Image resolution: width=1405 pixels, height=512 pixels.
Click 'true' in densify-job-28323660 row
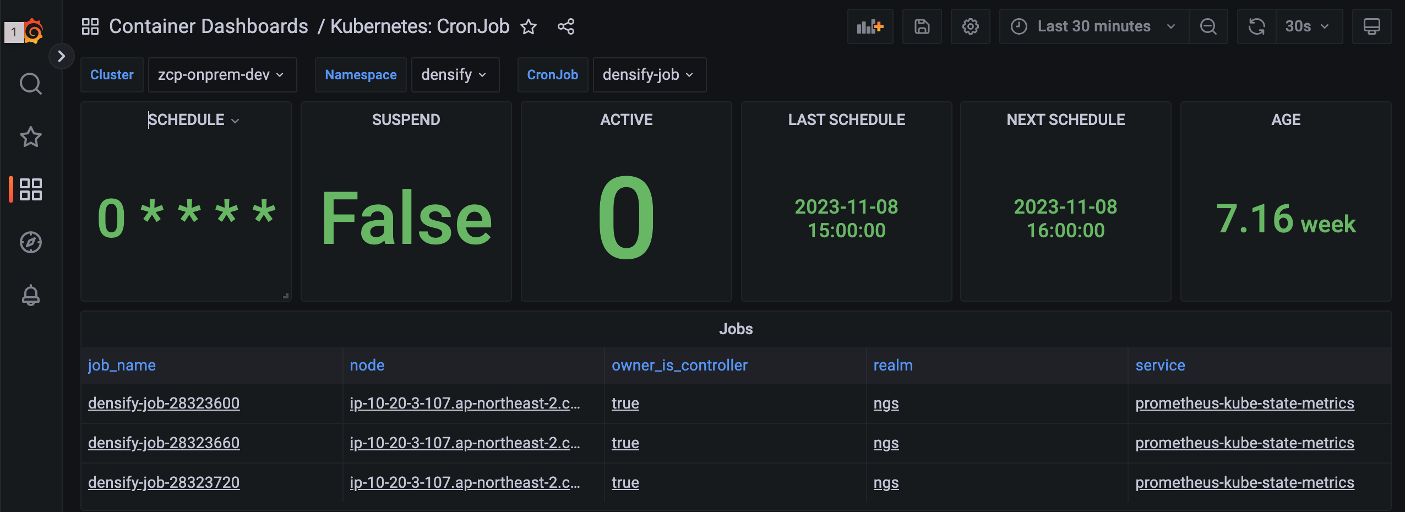625,443
